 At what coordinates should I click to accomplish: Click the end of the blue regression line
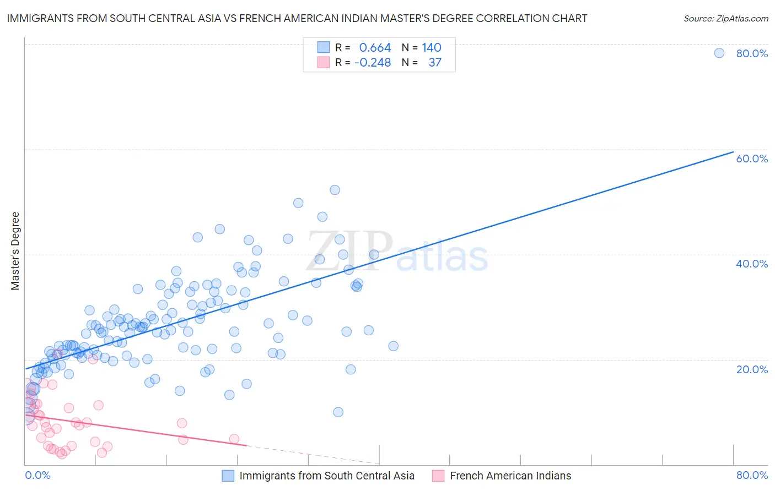(733, 151)
